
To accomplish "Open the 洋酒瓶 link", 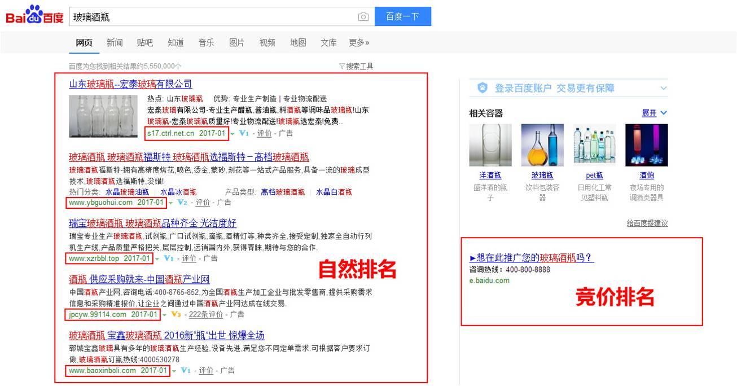I will (490, 176).
